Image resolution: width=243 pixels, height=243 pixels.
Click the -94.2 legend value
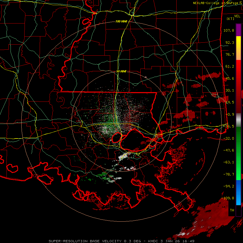coord(229,186)
